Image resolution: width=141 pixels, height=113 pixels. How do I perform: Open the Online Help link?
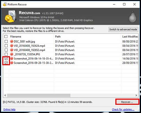[9, 109]
